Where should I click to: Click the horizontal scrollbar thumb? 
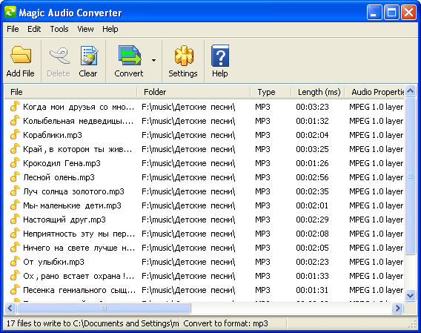coord(104,308)
